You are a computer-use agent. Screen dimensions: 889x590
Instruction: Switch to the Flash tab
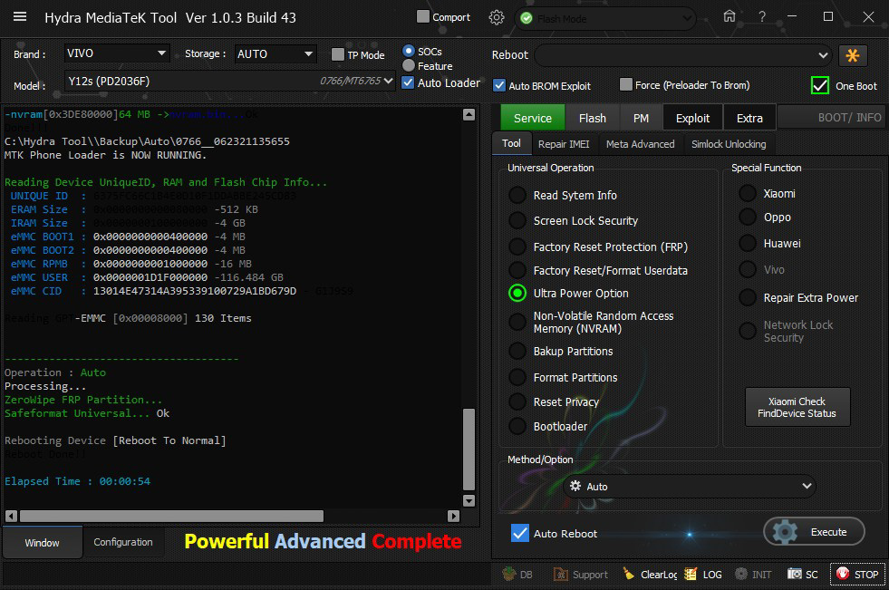(x=592, y=118)
